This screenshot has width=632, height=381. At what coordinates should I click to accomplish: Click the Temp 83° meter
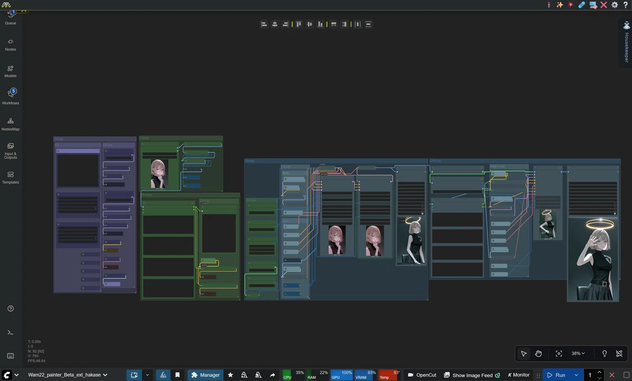[389, 375]
